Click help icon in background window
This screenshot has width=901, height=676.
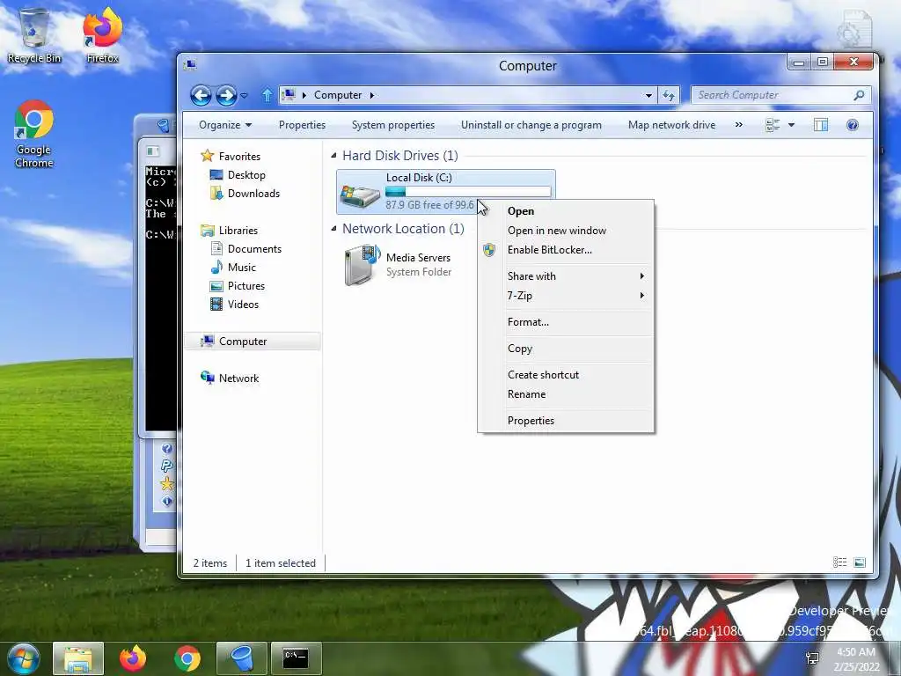click(x=166, y=448)
